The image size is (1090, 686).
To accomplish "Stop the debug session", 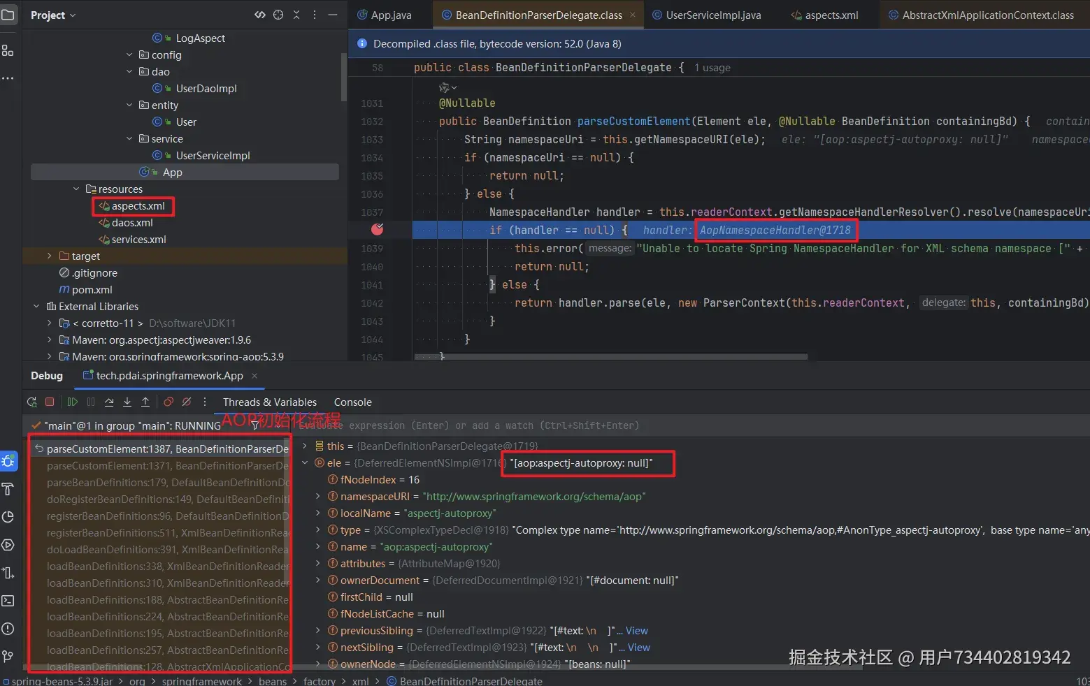I will click(x=50, y=402).
